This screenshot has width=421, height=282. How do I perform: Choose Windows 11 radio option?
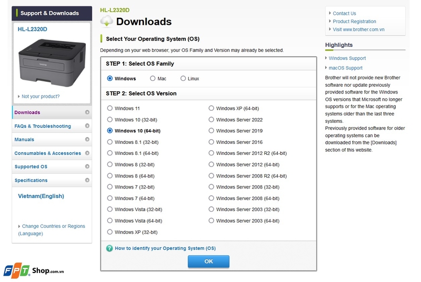(x=110, y=108)
